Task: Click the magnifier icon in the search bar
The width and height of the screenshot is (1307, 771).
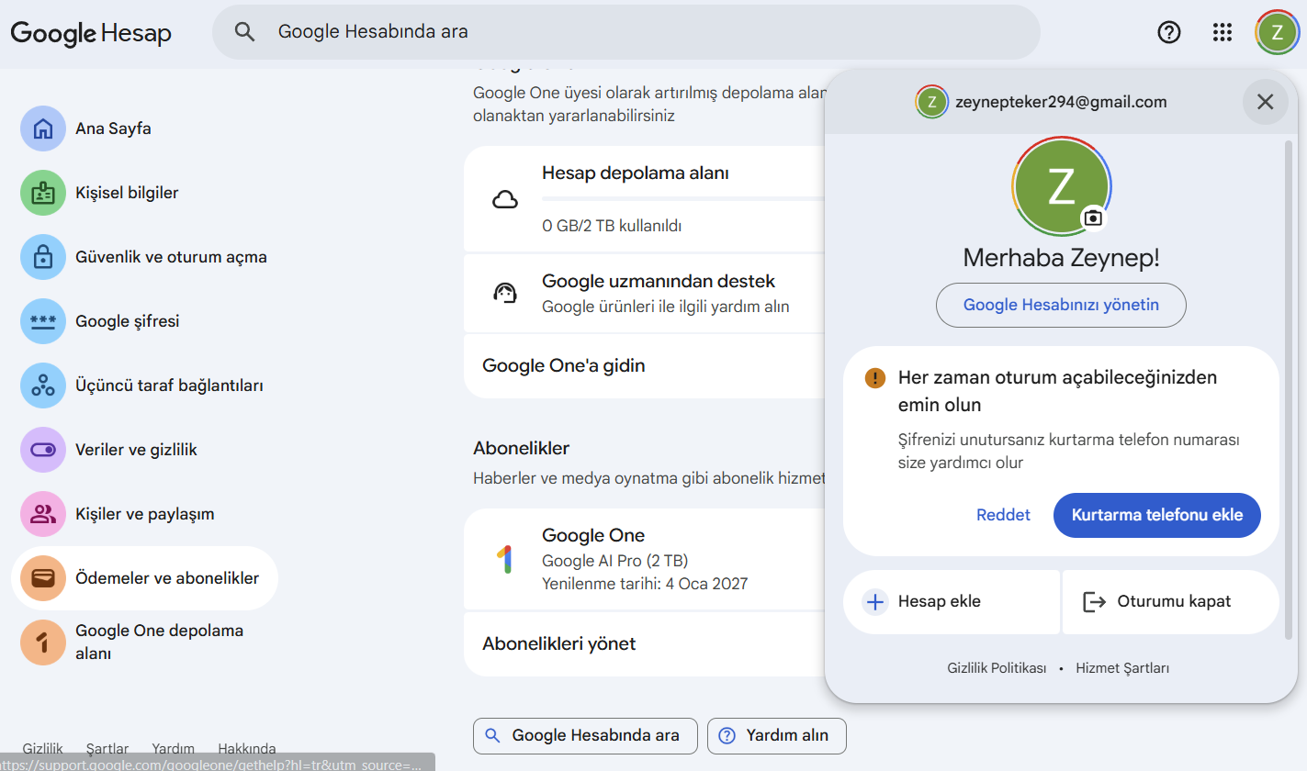Action: point(244,32)
